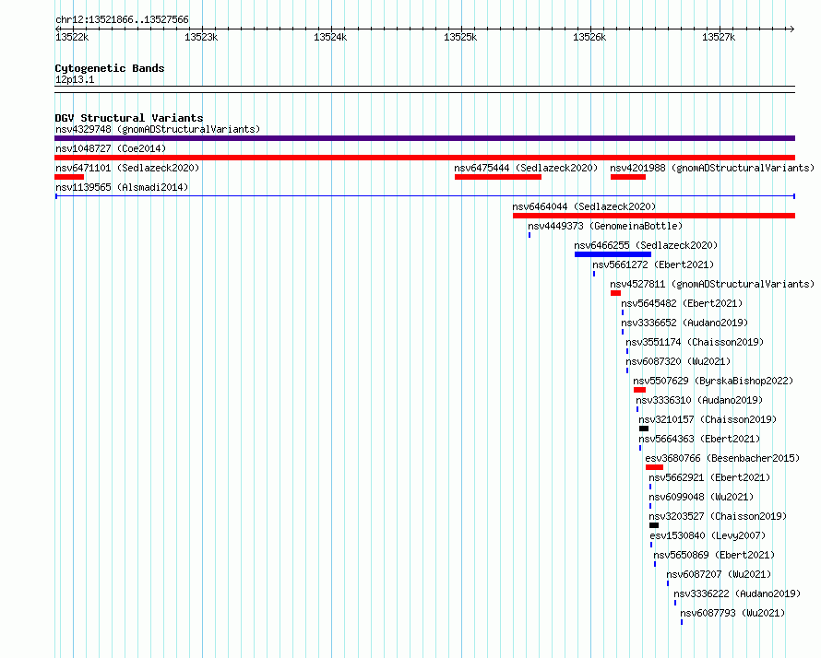Open esv1530840 (Levy2007) variant
The image size is (821, 658).
click(x=708, y=535)
